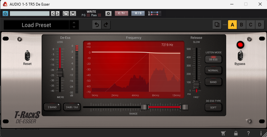The height and width of the screenshot is (137, 267).
Task: Select preset slot D
Action: click(260, 25)
